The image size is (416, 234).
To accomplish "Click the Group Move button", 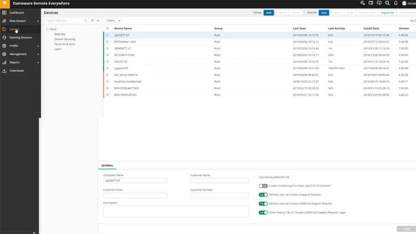I will pyautogui.click(x=282, y=13).
